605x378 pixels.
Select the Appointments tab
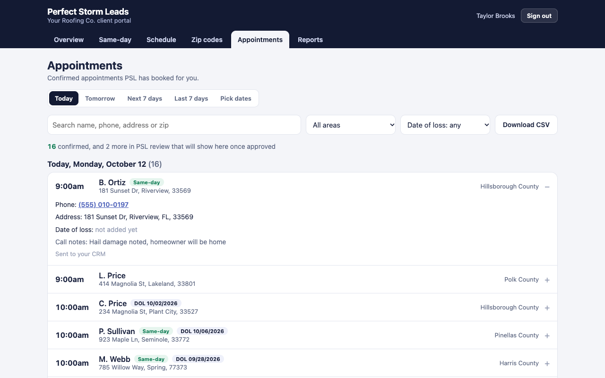[260, 40]
